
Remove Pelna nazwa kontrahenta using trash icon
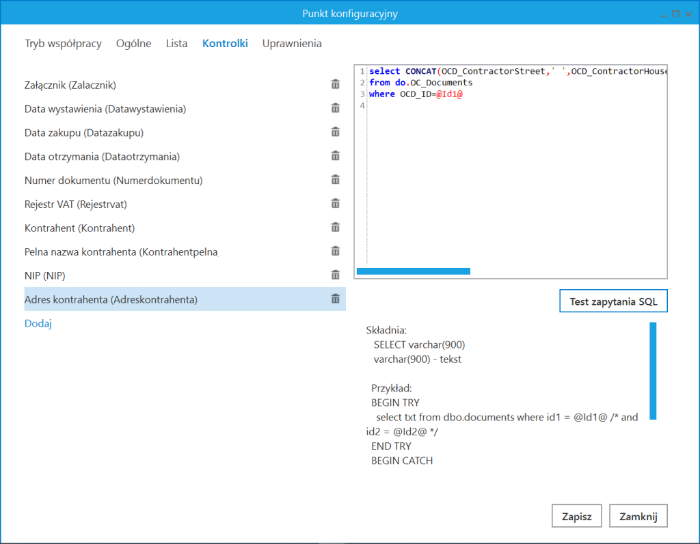pos(334,251)
